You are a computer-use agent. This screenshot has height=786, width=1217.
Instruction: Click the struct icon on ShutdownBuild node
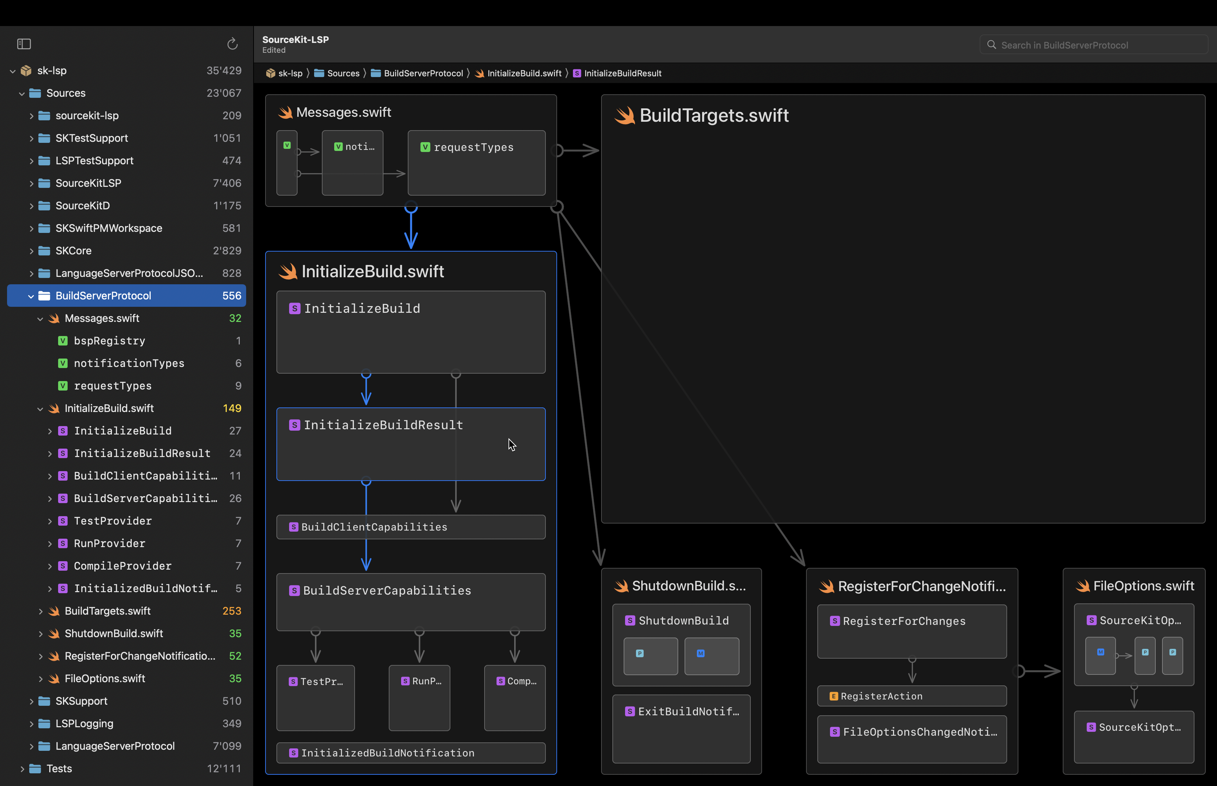(630, 621)
